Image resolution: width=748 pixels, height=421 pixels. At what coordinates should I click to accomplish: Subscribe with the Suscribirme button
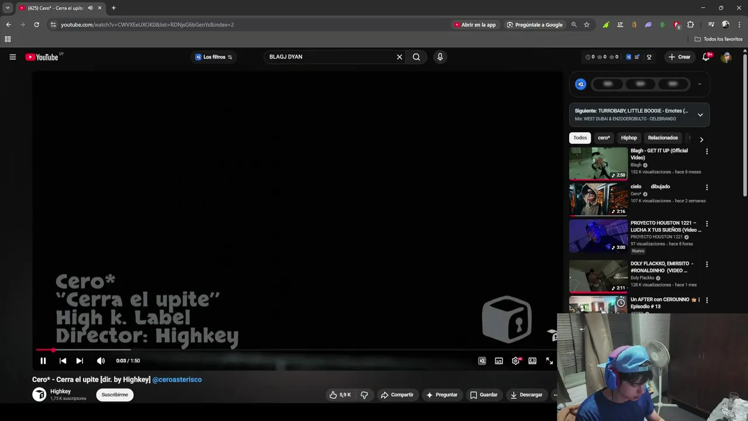[x=115, y=395]
